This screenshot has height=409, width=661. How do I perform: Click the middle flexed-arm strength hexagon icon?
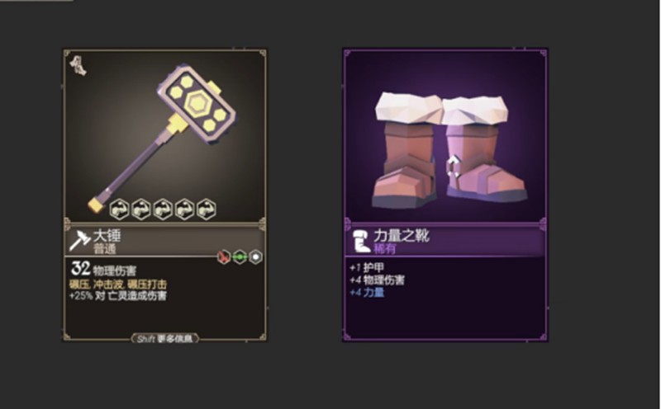point(163,209)
